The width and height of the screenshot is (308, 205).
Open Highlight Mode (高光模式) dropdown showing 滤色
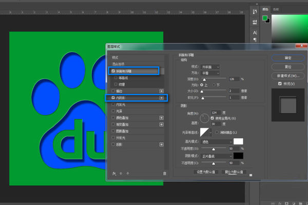click(x=217, y=141)
